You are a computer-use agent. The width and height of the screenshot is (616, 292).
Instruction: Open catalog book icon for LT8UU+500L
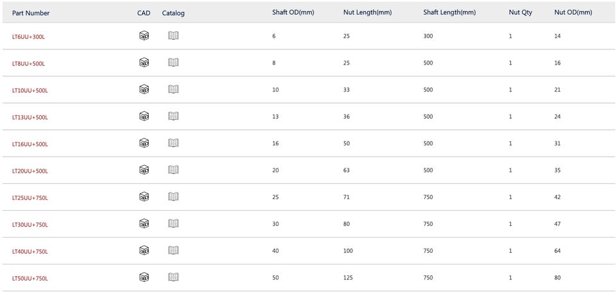coord(173,62)
